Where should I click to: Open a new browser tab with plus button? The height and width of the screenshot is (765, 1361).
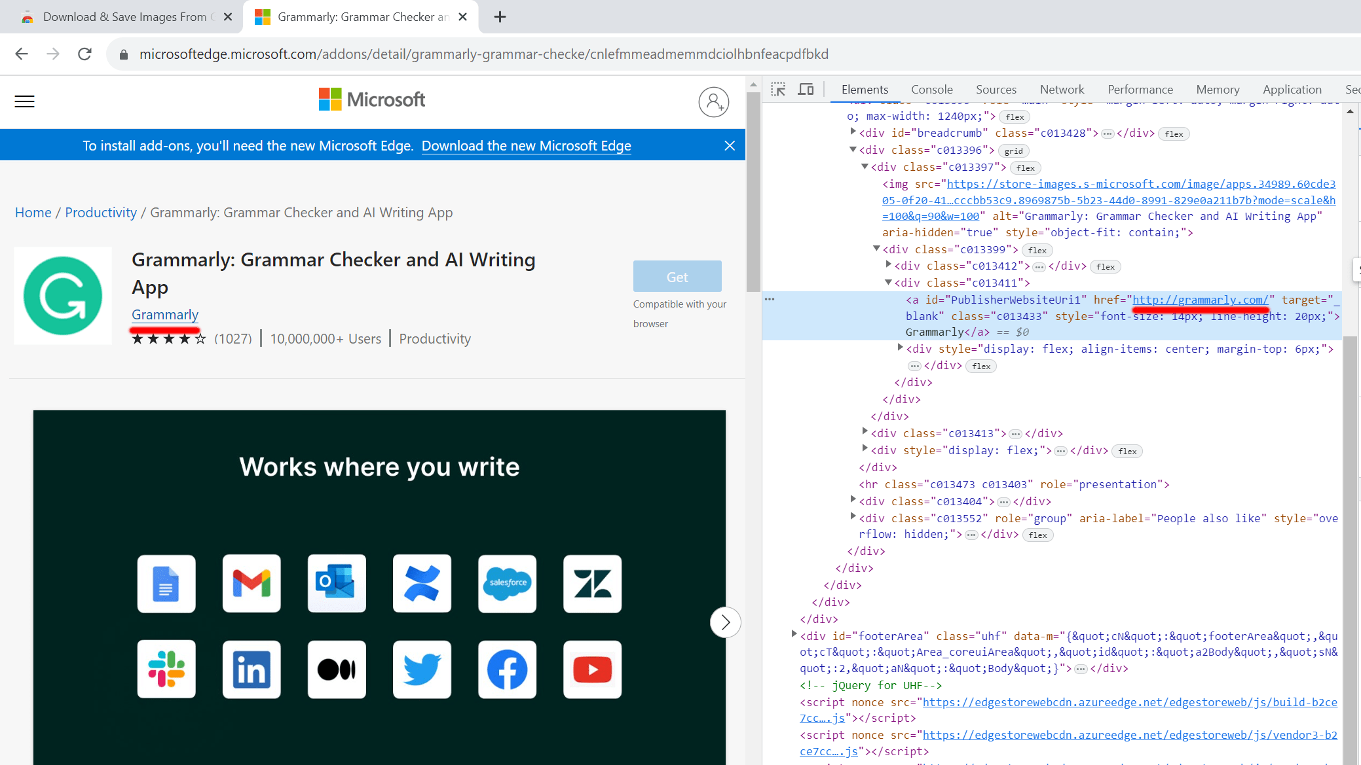[500, 17]
